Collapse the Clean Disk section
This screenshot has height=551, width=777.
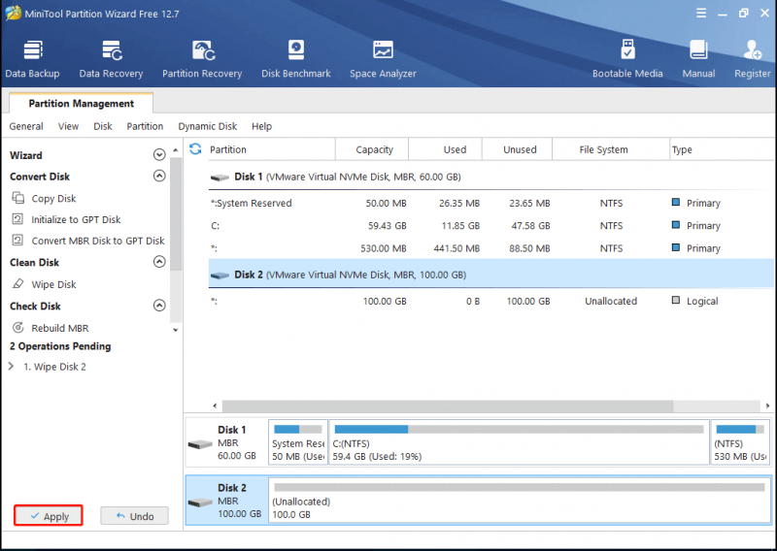(159, 261)
